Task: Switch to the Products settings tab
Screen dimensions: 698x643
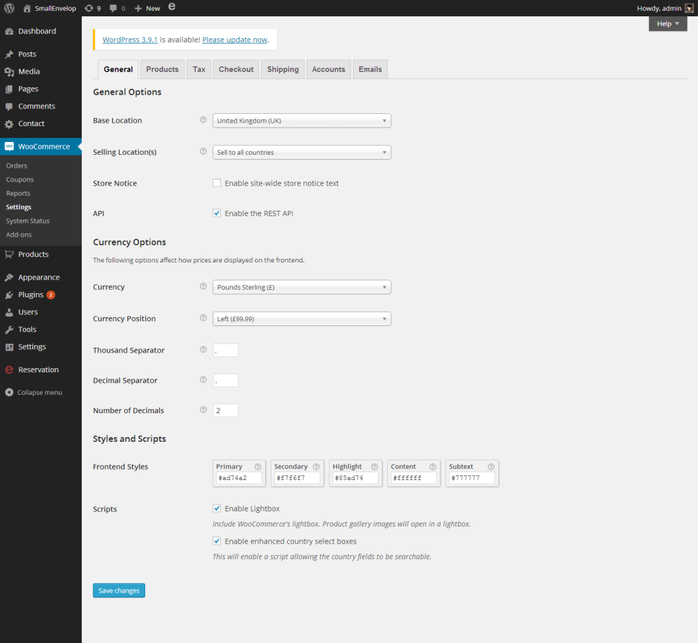Action: [162, 70]
